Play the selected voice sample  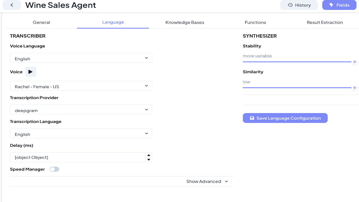coord(31,72)
